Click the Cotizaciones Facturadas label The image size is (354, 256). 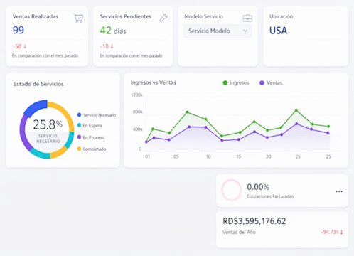click(270, 196)
